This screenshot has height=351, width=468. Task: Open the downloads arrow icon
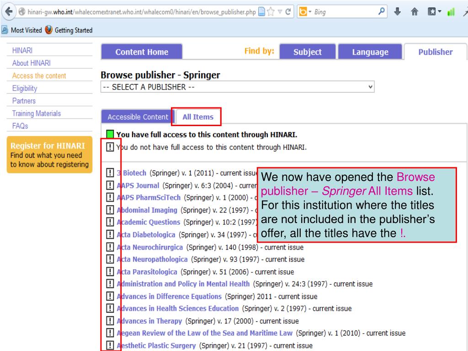(x=397, y=12)
